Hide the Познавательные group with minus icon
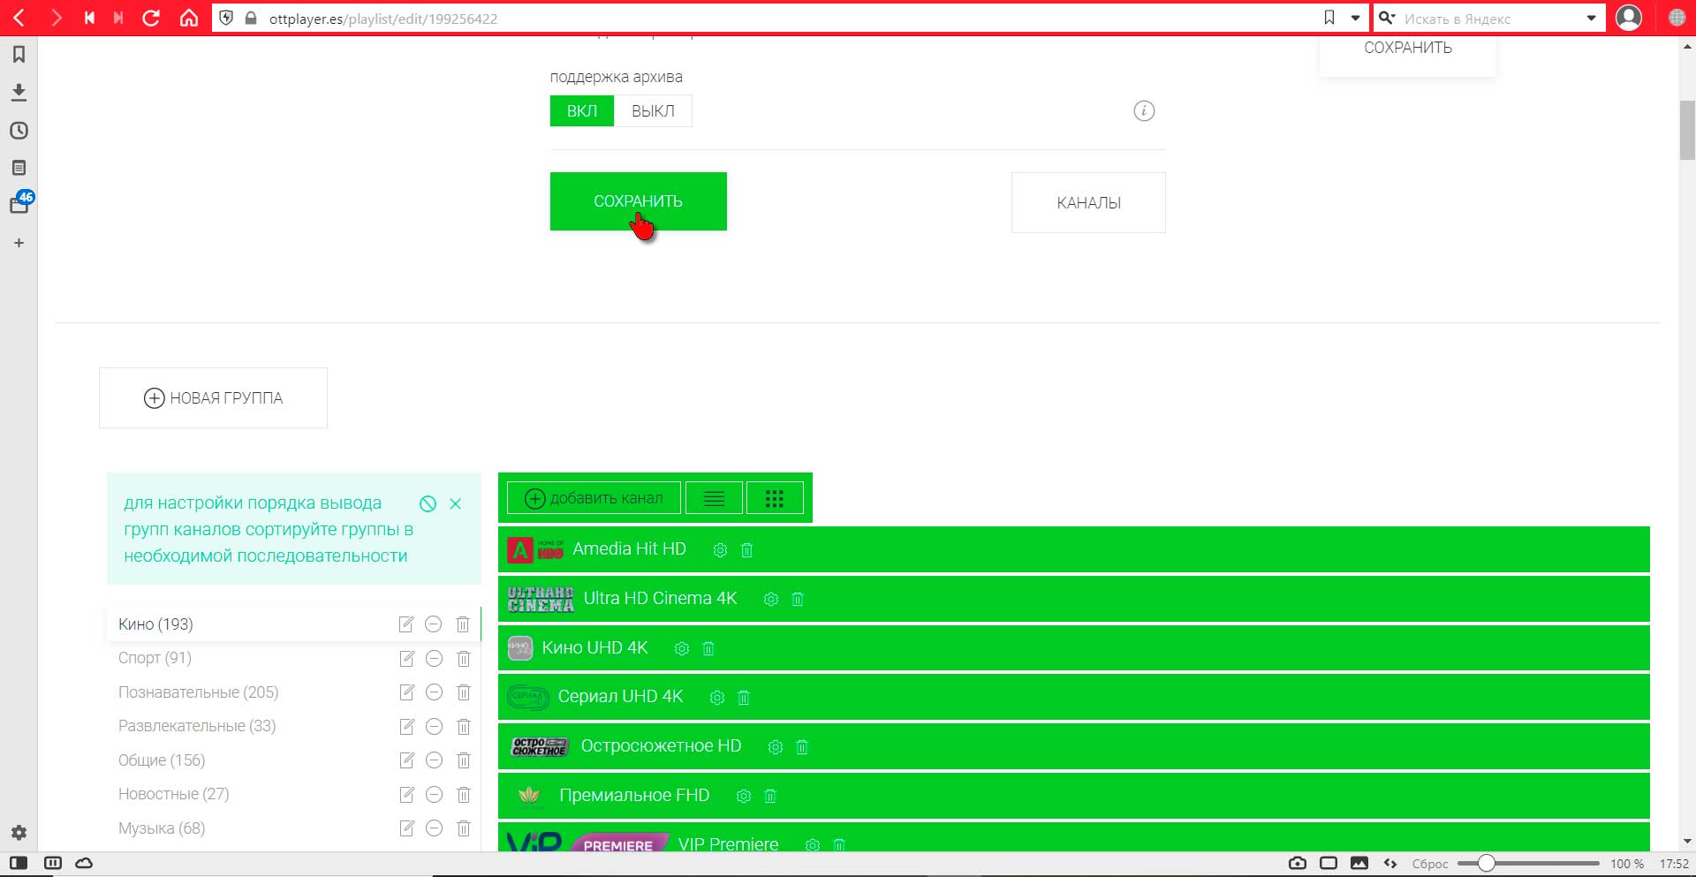Viewport: 1696px width, 877px height. (434, 692)
